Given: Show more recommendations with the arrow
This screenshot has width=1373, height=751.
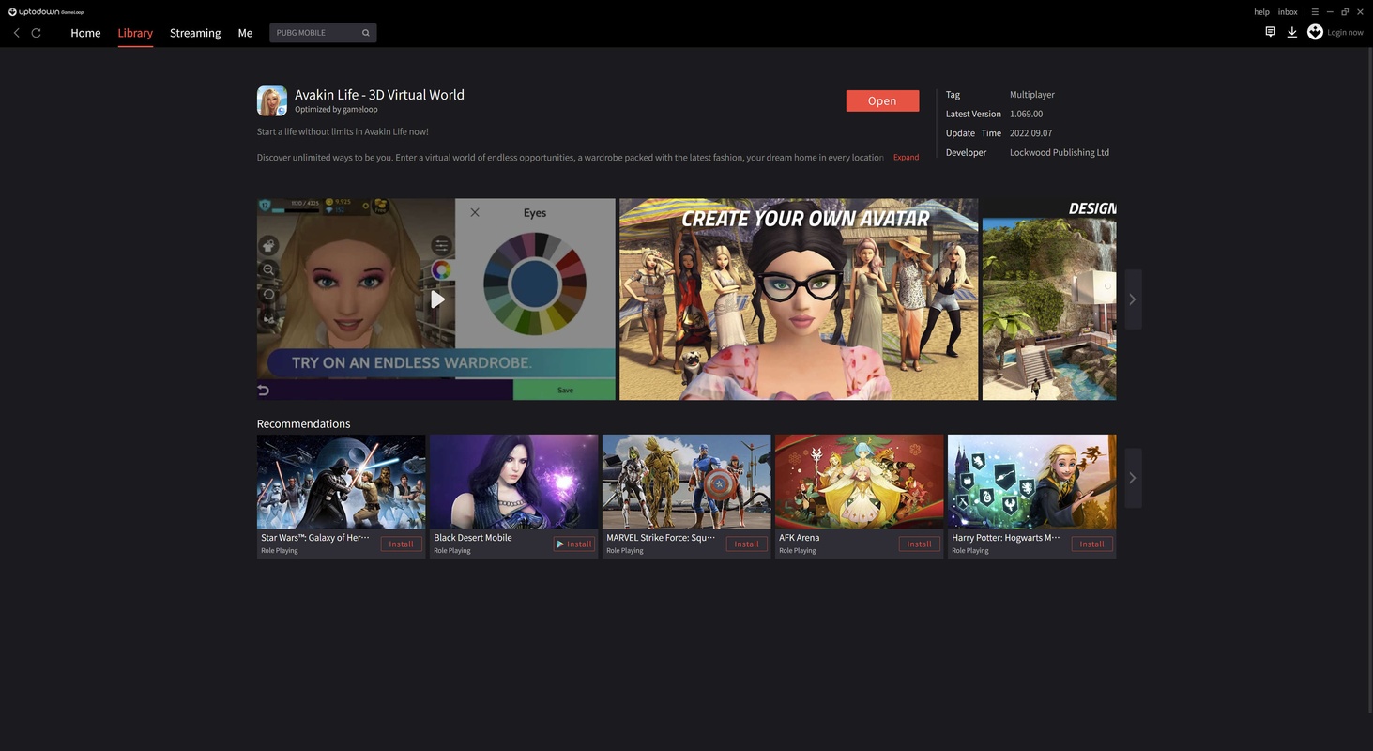Looking at the screenshot, I should (x=1133, y=478).
